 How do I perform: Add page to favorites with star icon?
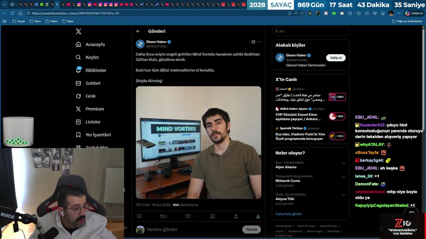pos(302,13)
